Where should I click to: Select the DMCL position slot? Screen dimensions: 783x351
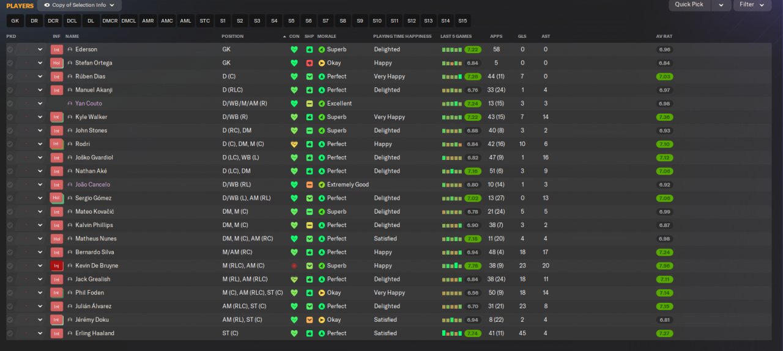tap(129, 21)
